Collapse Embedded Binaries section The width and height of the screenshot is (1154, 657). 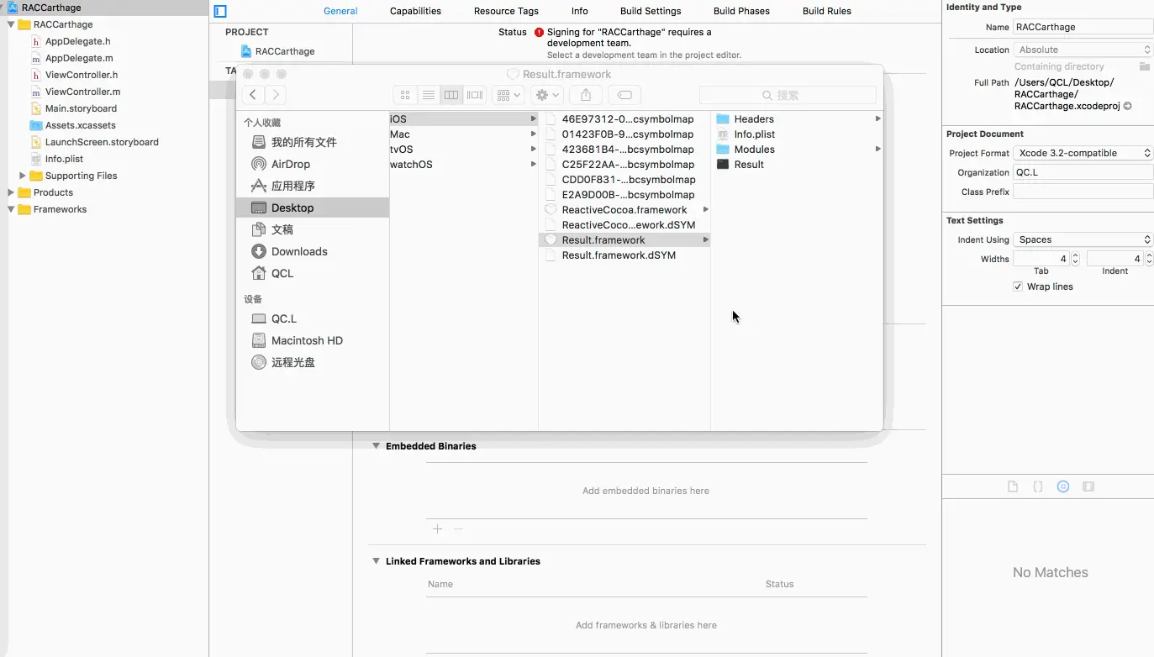377,446
